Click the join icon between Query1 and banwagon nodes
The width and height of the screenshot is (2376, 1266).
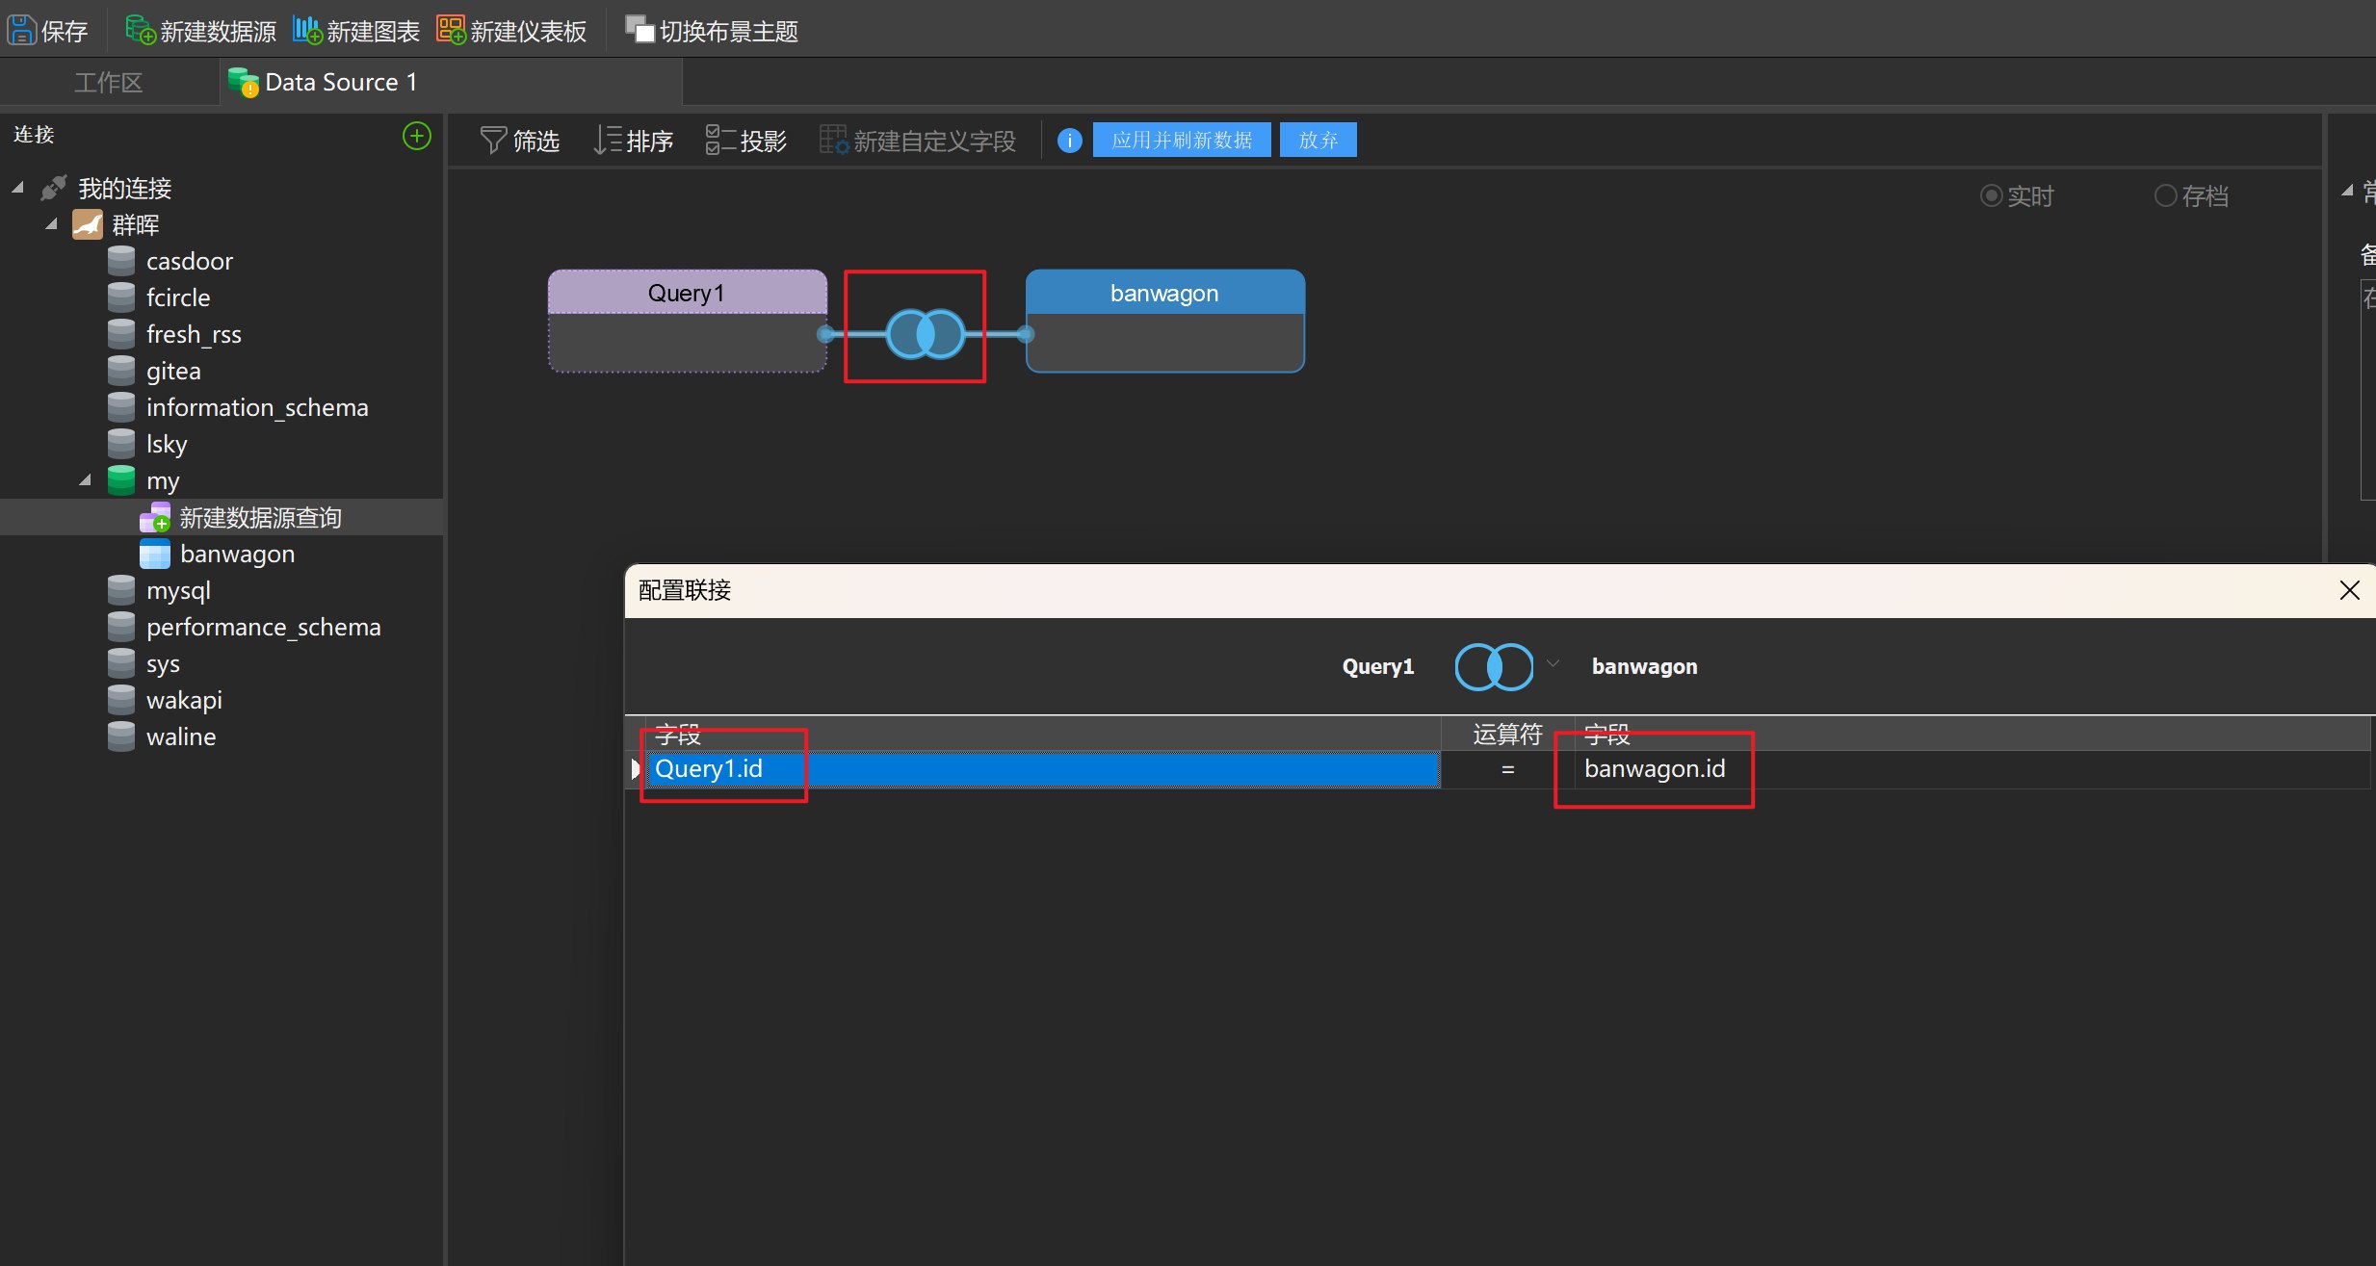point(926,334)
